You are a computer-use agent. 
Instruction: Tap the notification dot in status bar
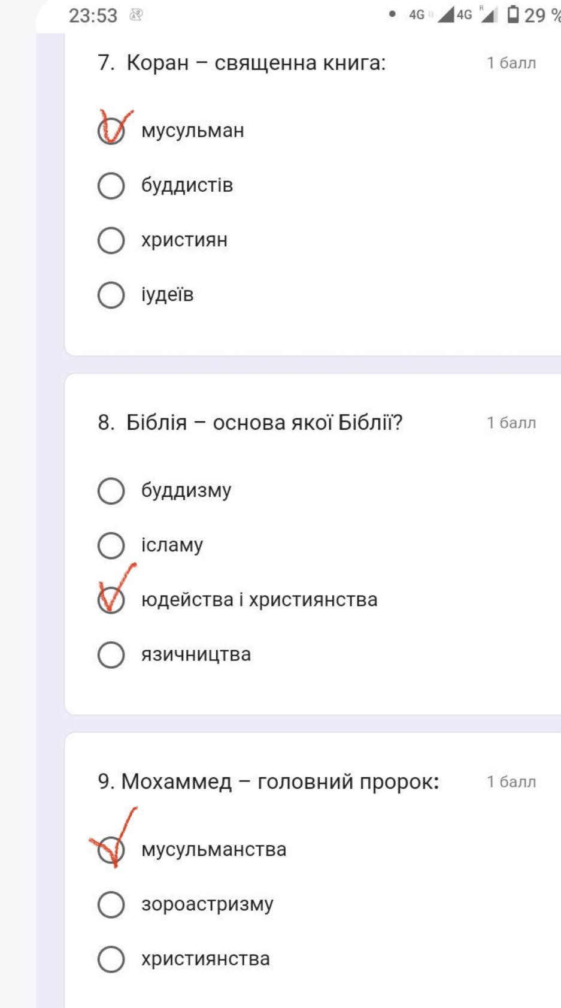(392, 15)
